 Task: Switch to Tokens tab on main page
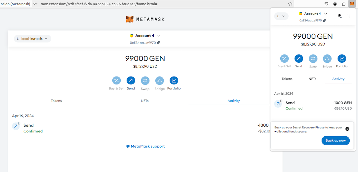56,101
